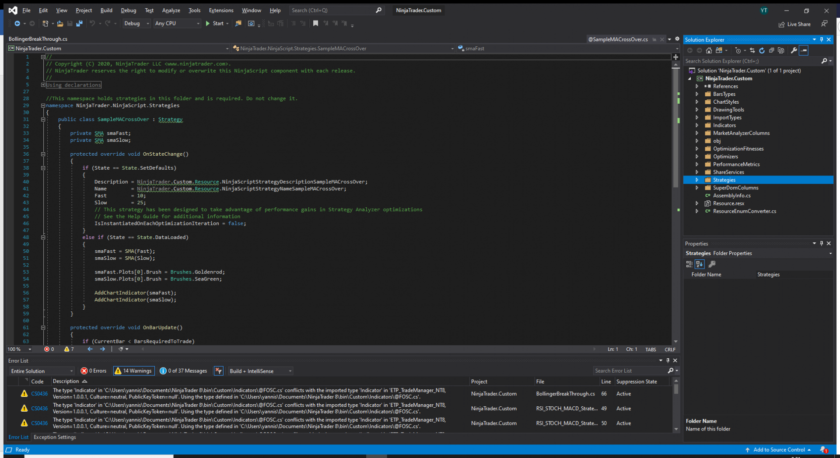This screenshot has height=458, width=840.
Task: Click the Start debugging button
Action: tap(214, 24)
